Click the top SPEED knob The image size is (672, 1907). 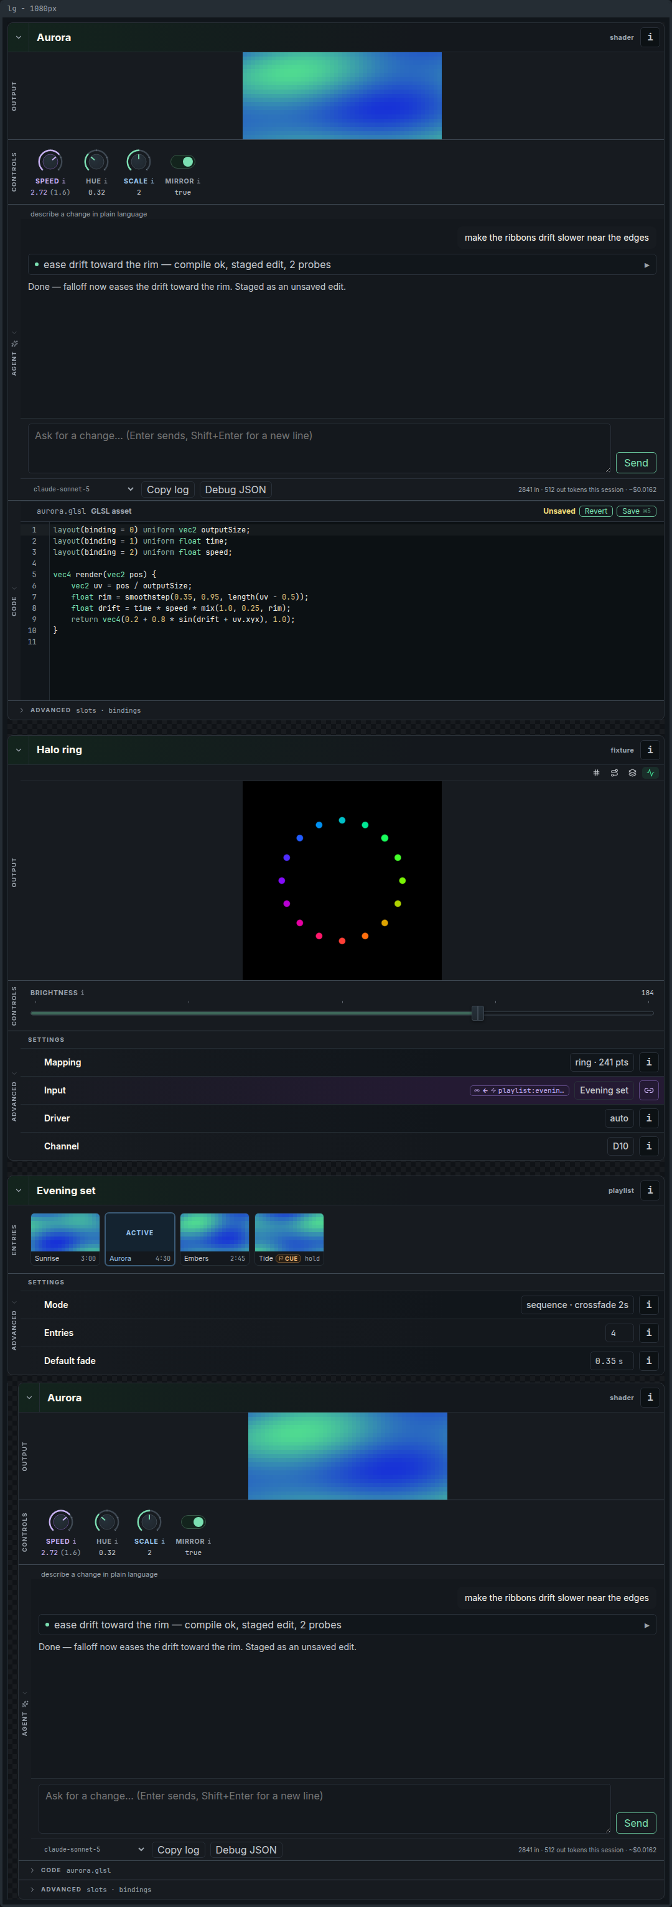tap(50, 160)
